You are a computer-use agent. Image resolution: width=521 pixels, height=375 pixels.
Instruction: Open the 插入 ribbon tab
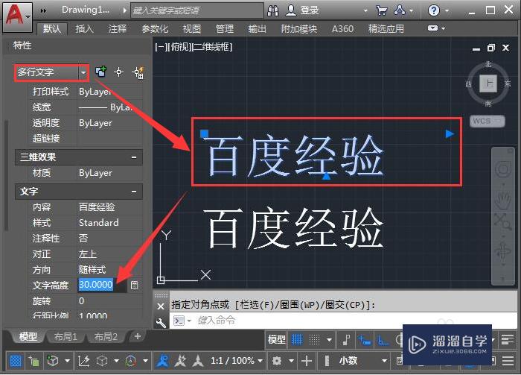[84, 29]
